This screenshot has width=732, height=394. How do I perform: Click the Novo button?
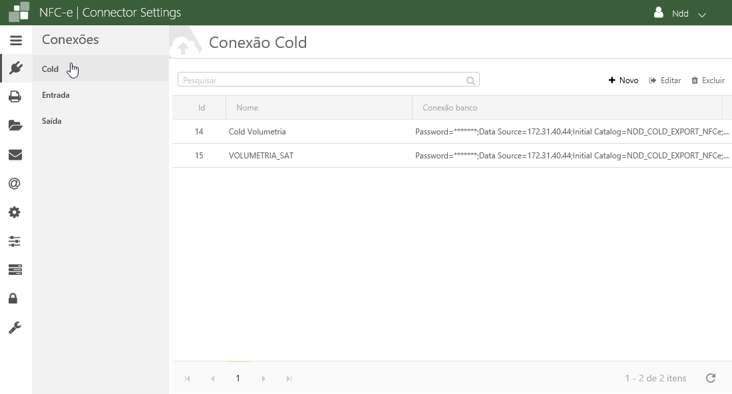[624, 81]
